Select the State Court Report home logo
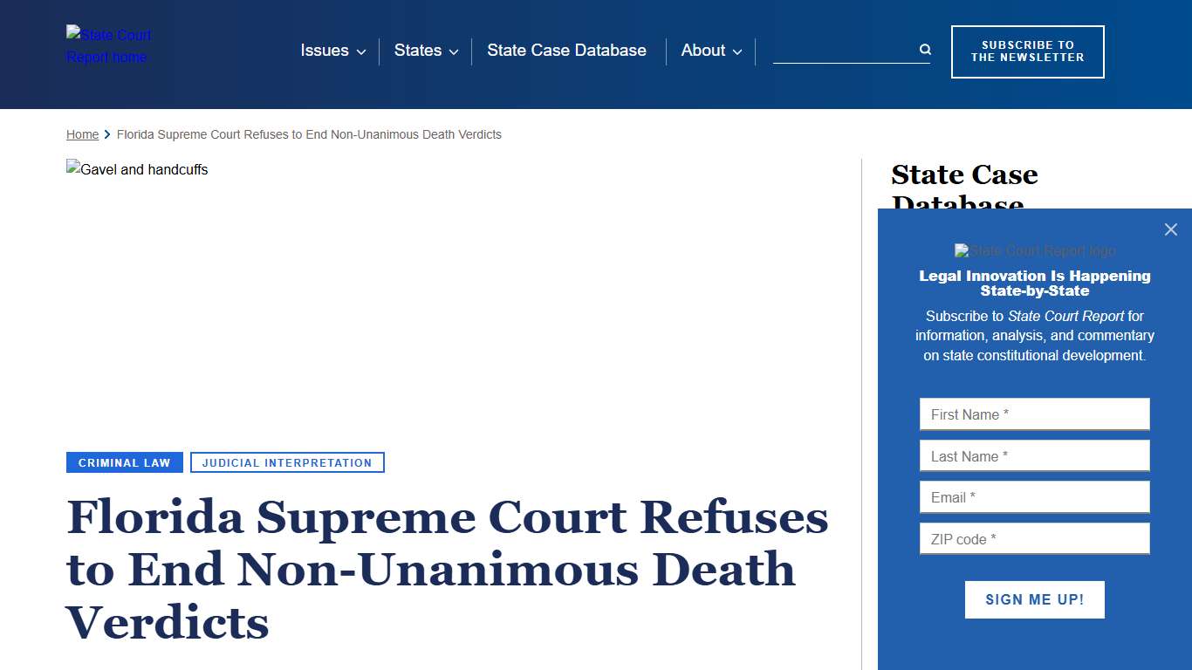The width and height of the screenshot is (1192, 670). (108, 45)
